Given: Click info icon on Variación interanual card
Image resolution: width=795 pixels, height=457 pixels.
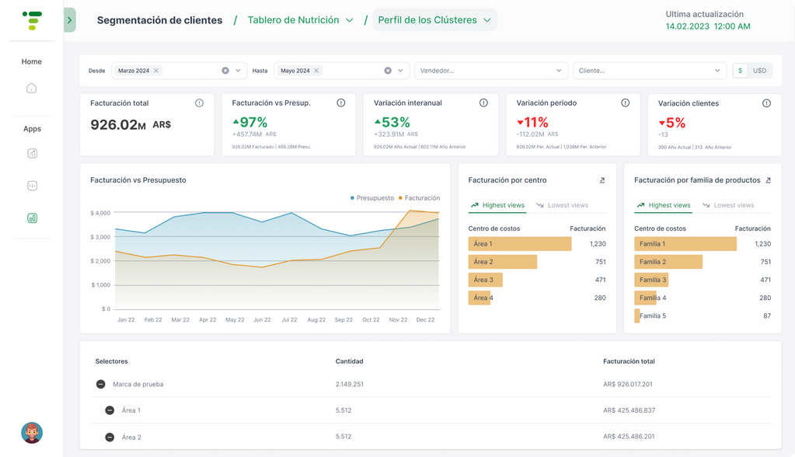Looking at the screenshot, I should tap(483, 103).
